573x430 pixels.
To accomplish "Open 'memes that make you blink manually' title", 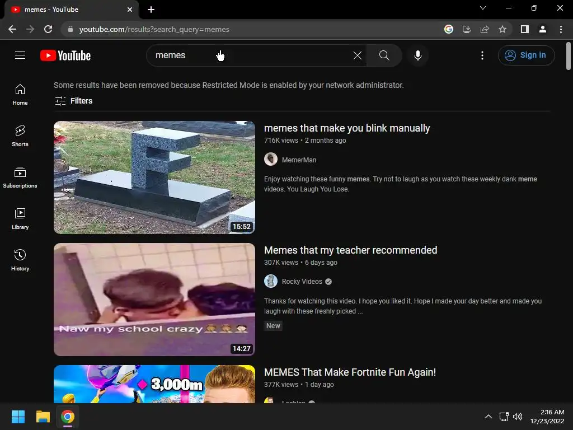I will [347, 128].
